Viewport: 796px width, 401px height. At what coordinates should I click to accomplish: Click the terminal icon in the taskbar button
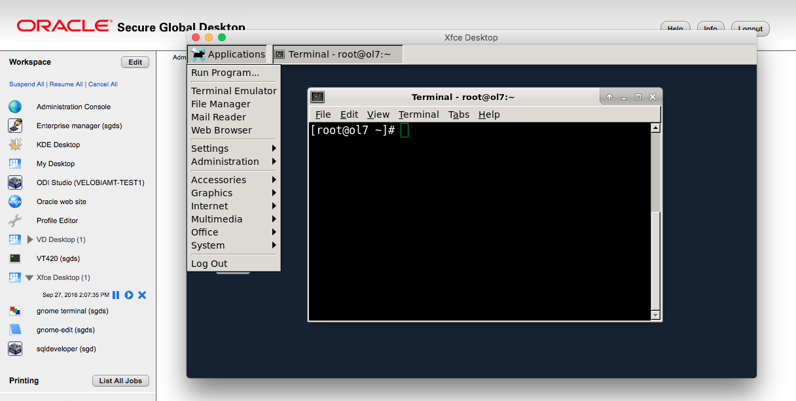pos(280,54)
